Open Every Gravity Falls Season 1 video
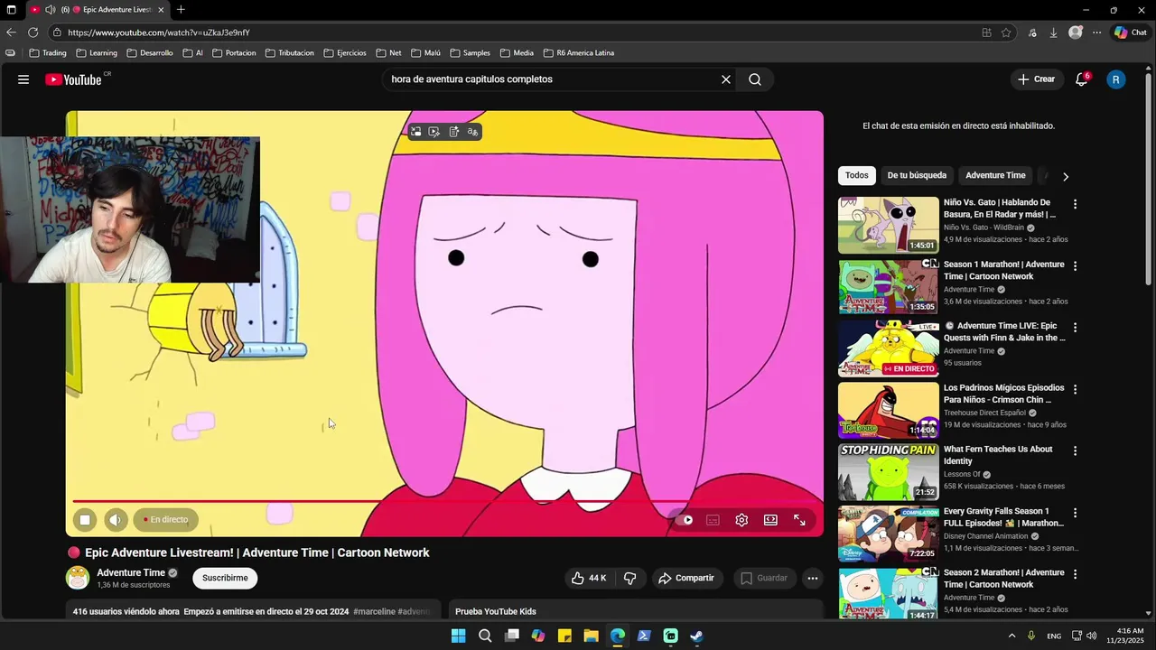 click(1003, 516)
